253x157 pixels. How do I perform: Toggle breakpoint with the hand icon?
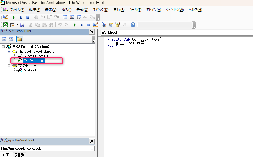36,17
